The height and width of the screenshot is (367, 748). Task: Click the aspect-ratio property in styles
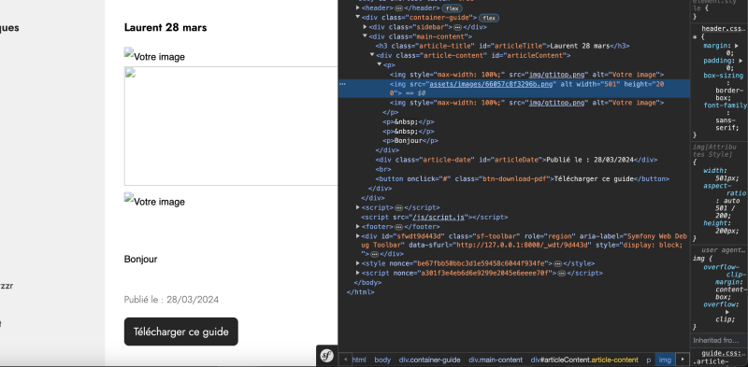725,190
